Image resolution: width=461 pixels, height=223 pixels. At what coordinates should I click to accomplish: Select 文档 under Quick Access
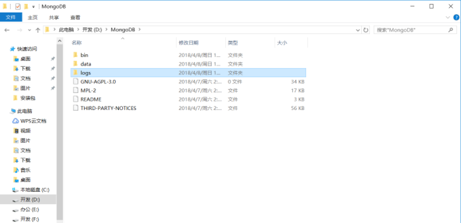pos(26,78)
